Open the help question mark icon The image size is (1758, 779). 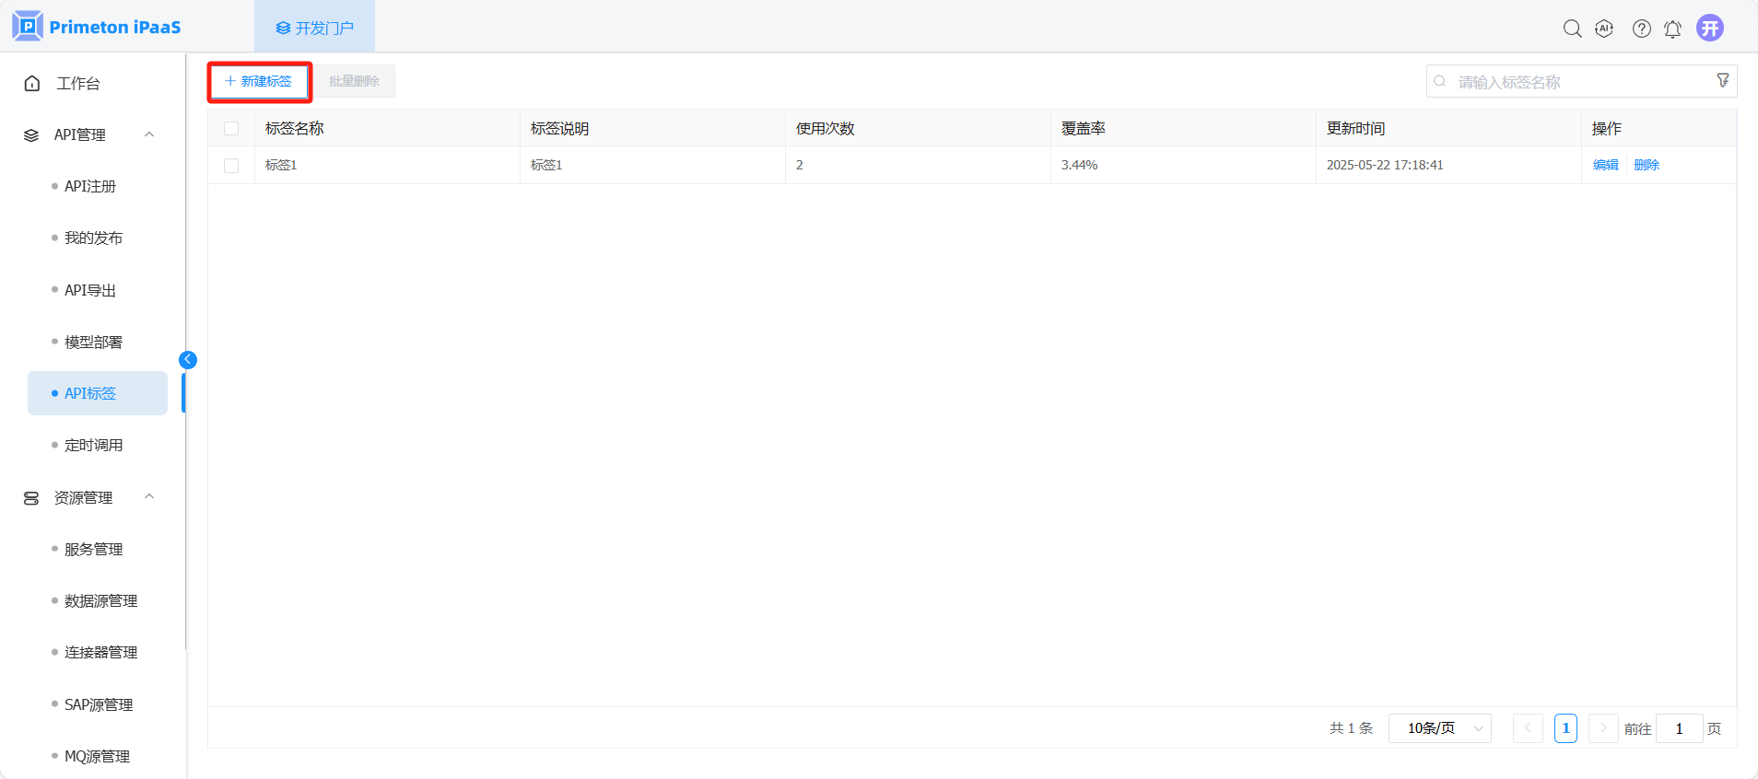[x=1641, y=29]
